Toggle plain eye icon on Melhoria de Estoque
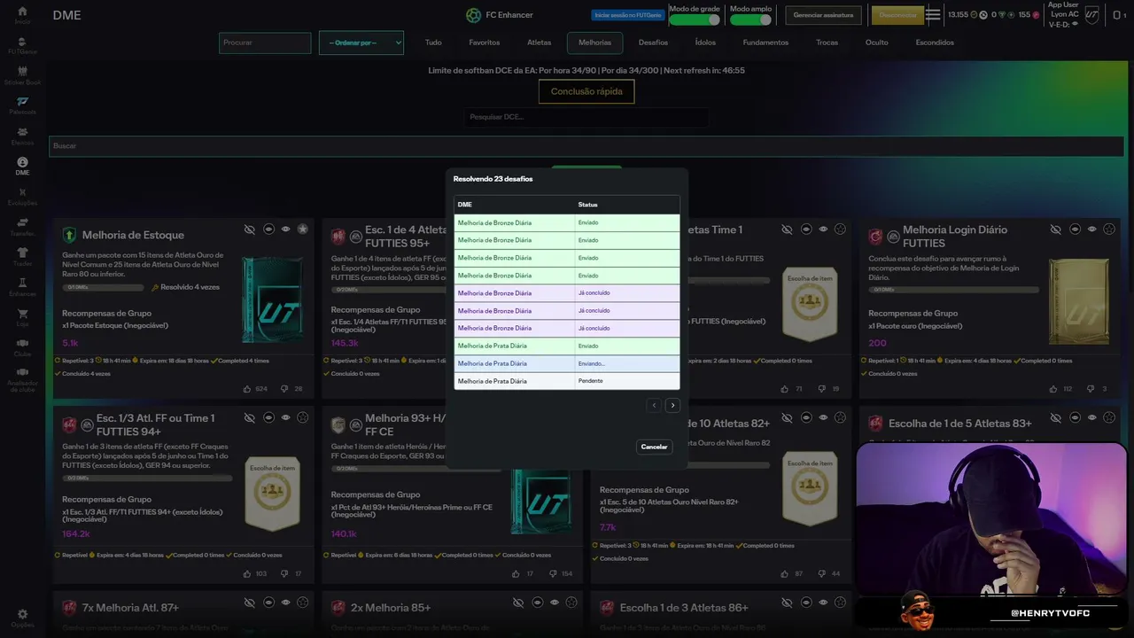 click(x=285, y=229)
